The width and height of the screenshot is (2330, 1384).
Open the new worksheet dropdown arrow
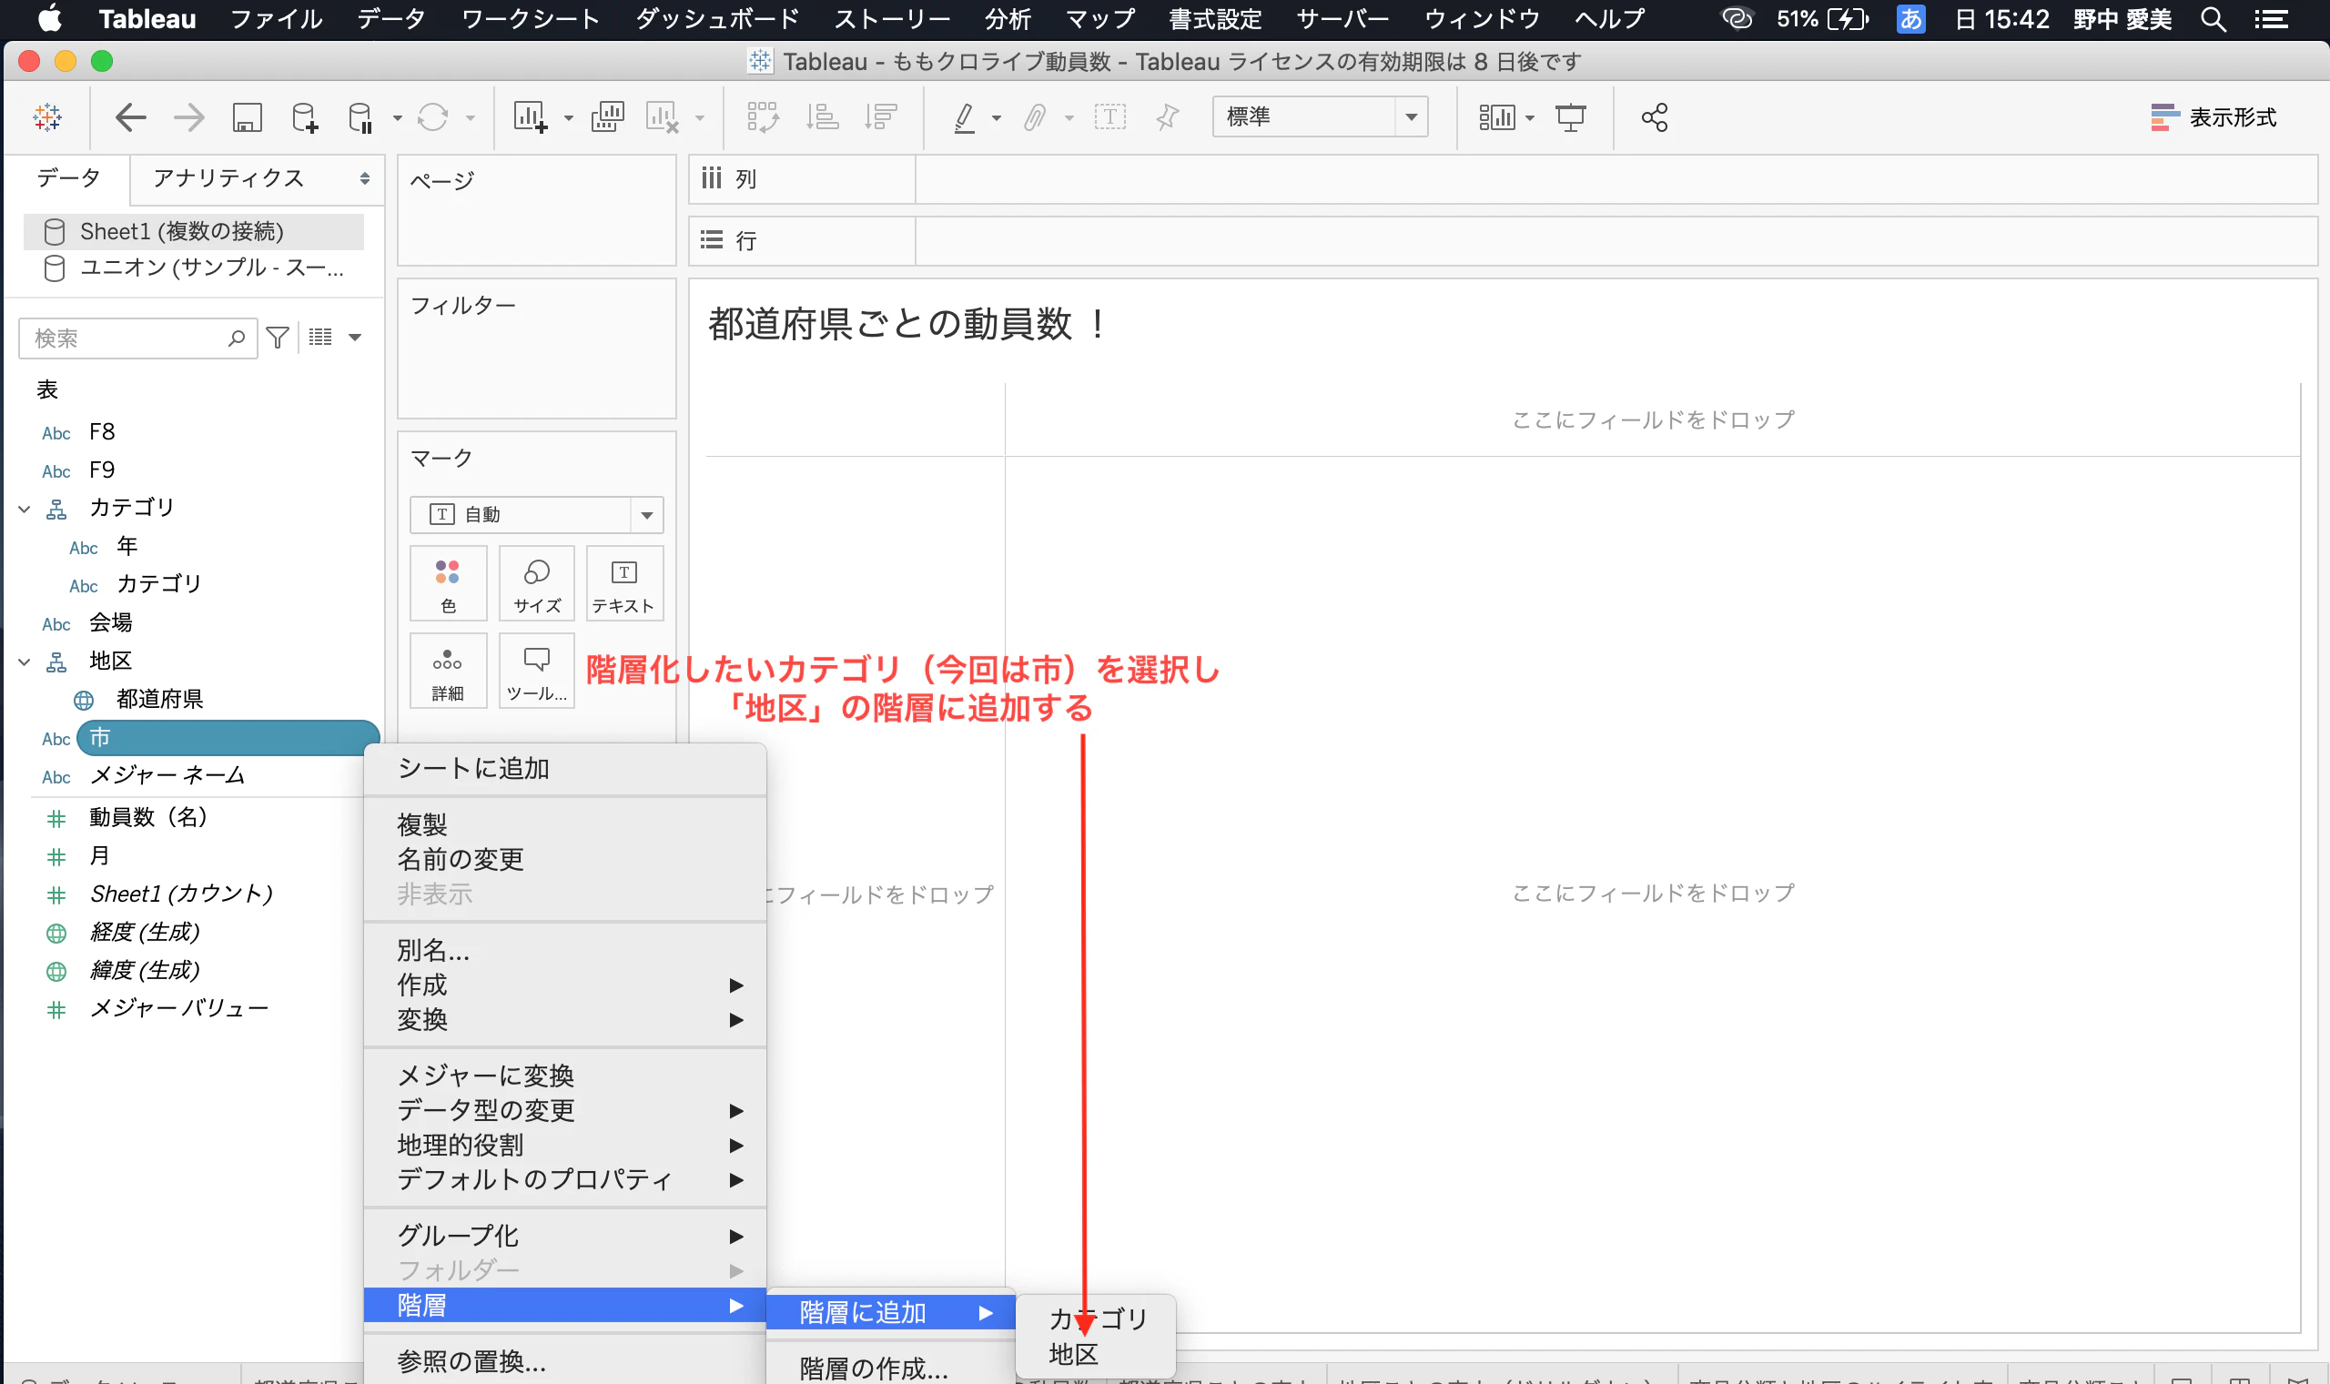568,118
